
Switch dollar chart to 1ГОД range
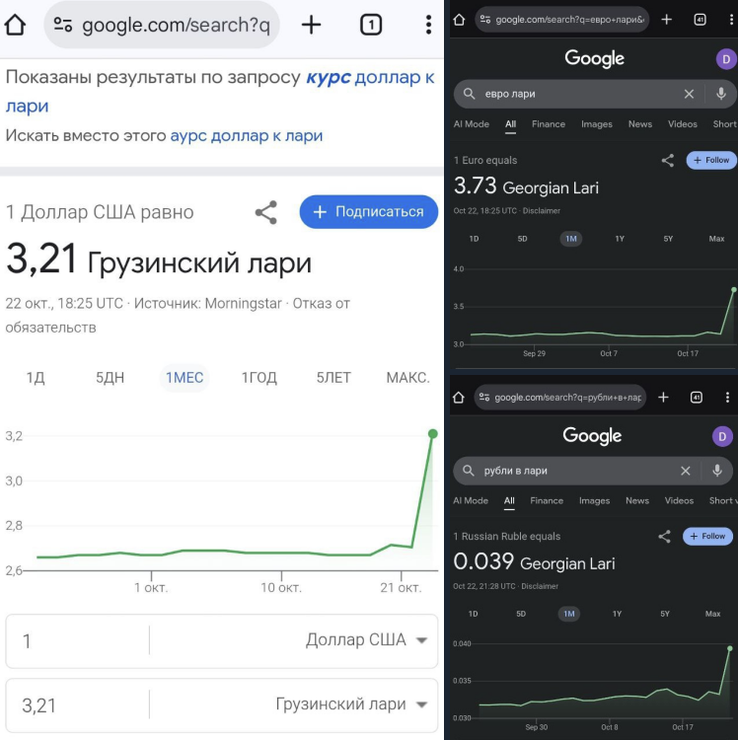(259, 378)
